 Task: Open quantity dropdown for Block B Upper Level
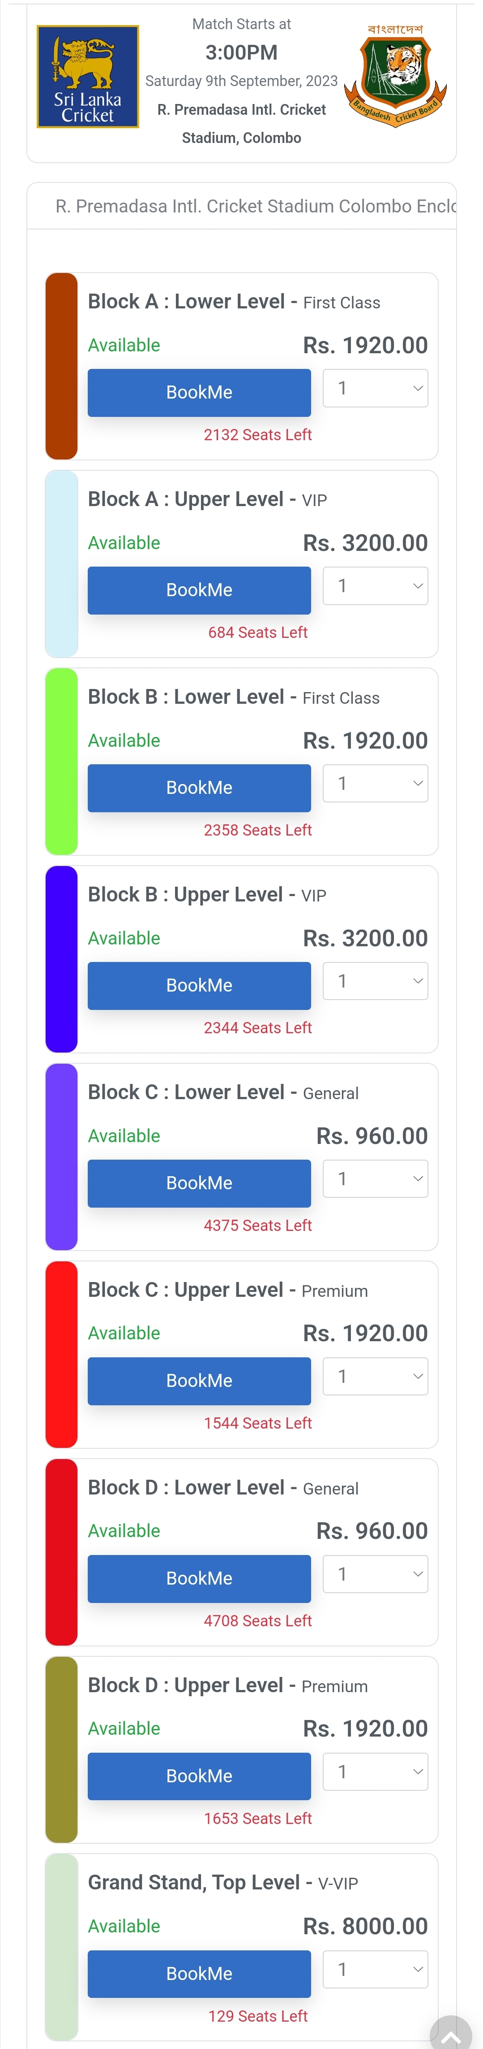point(375,981)
